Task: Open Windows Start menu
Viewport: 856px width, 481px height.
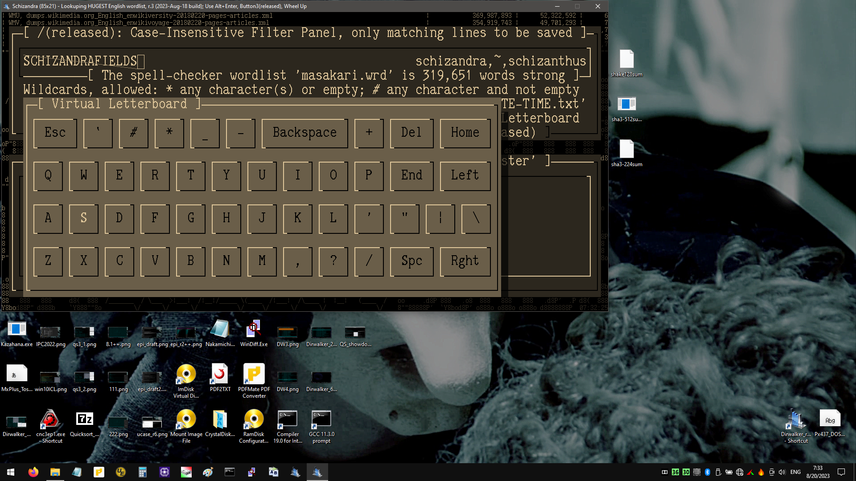Action: click(x=11, y=472)
